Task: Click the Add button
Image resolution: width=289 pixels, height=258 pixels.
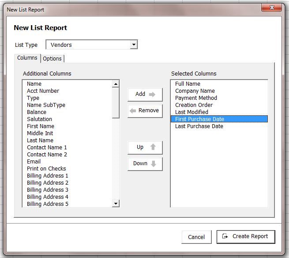Action: tap(145, 94)
